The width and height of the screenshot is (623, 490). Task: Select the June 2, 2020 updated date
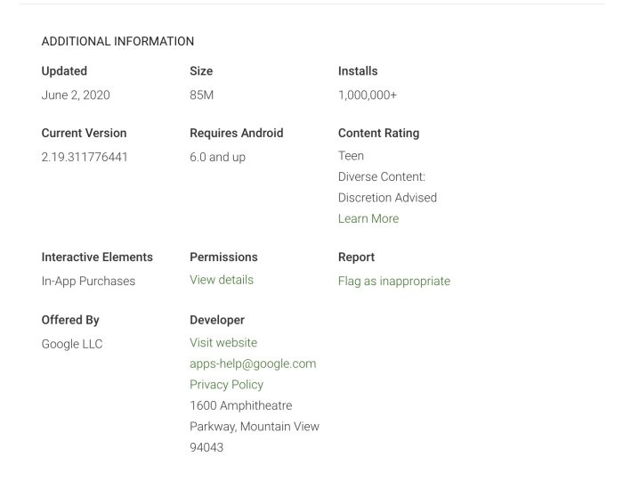point(76,94)
